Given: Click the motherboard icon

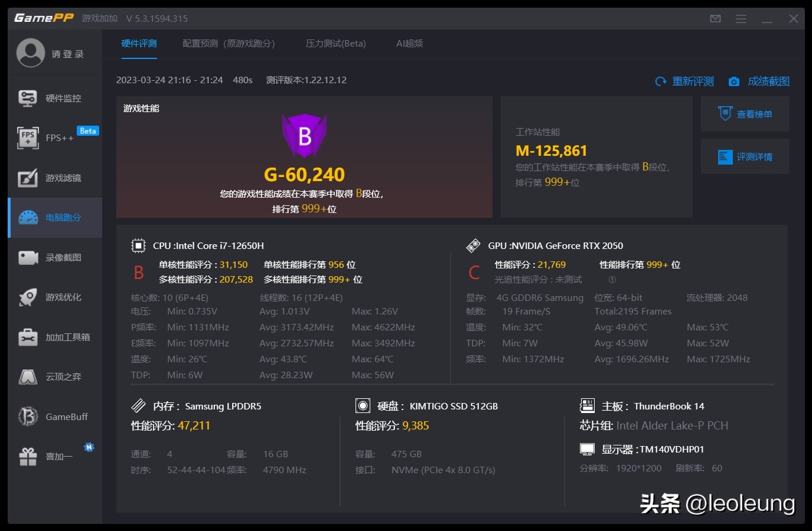Looking at the screenshot, I should click(587, 405).
